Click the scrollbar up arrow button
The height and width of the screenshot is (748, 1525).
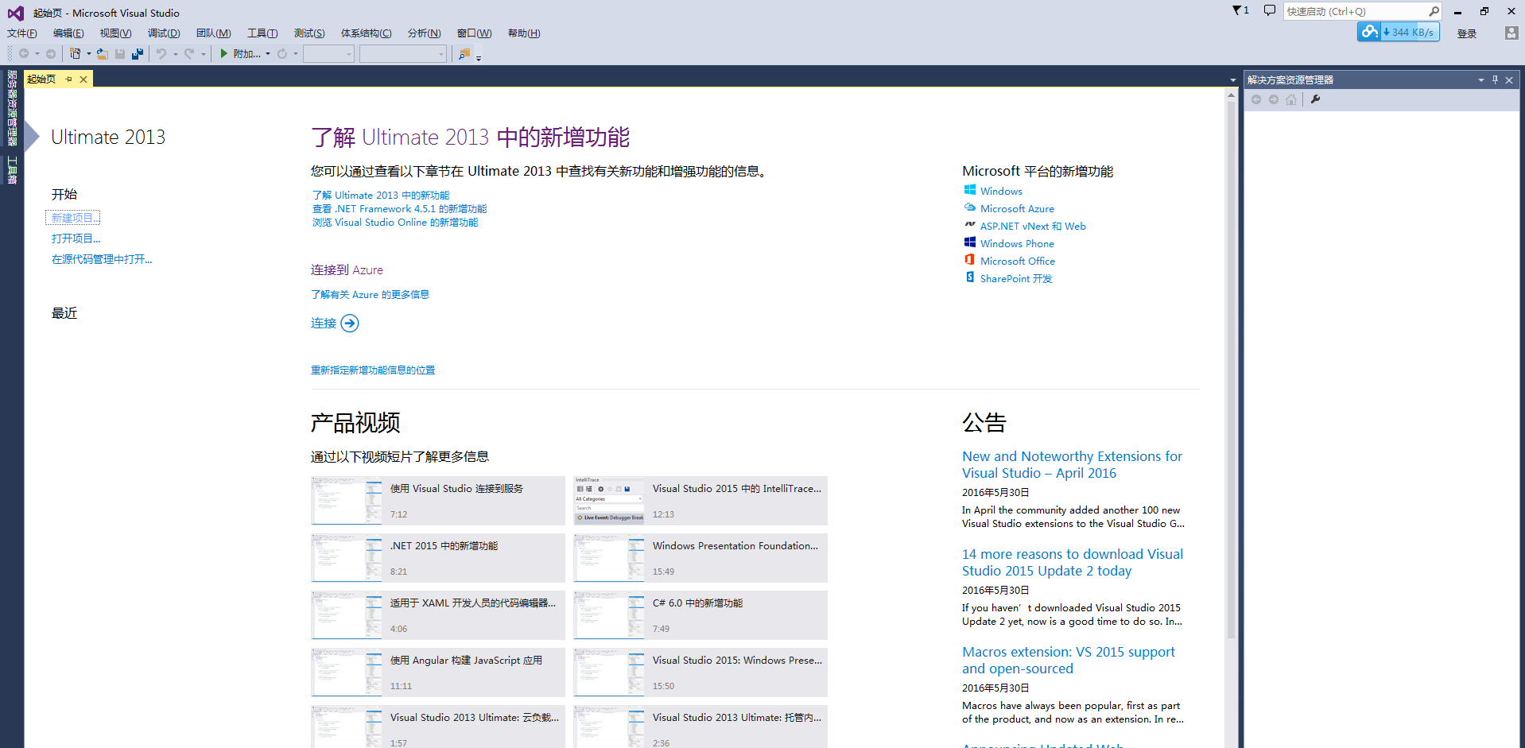click(x=1231, y=95)
